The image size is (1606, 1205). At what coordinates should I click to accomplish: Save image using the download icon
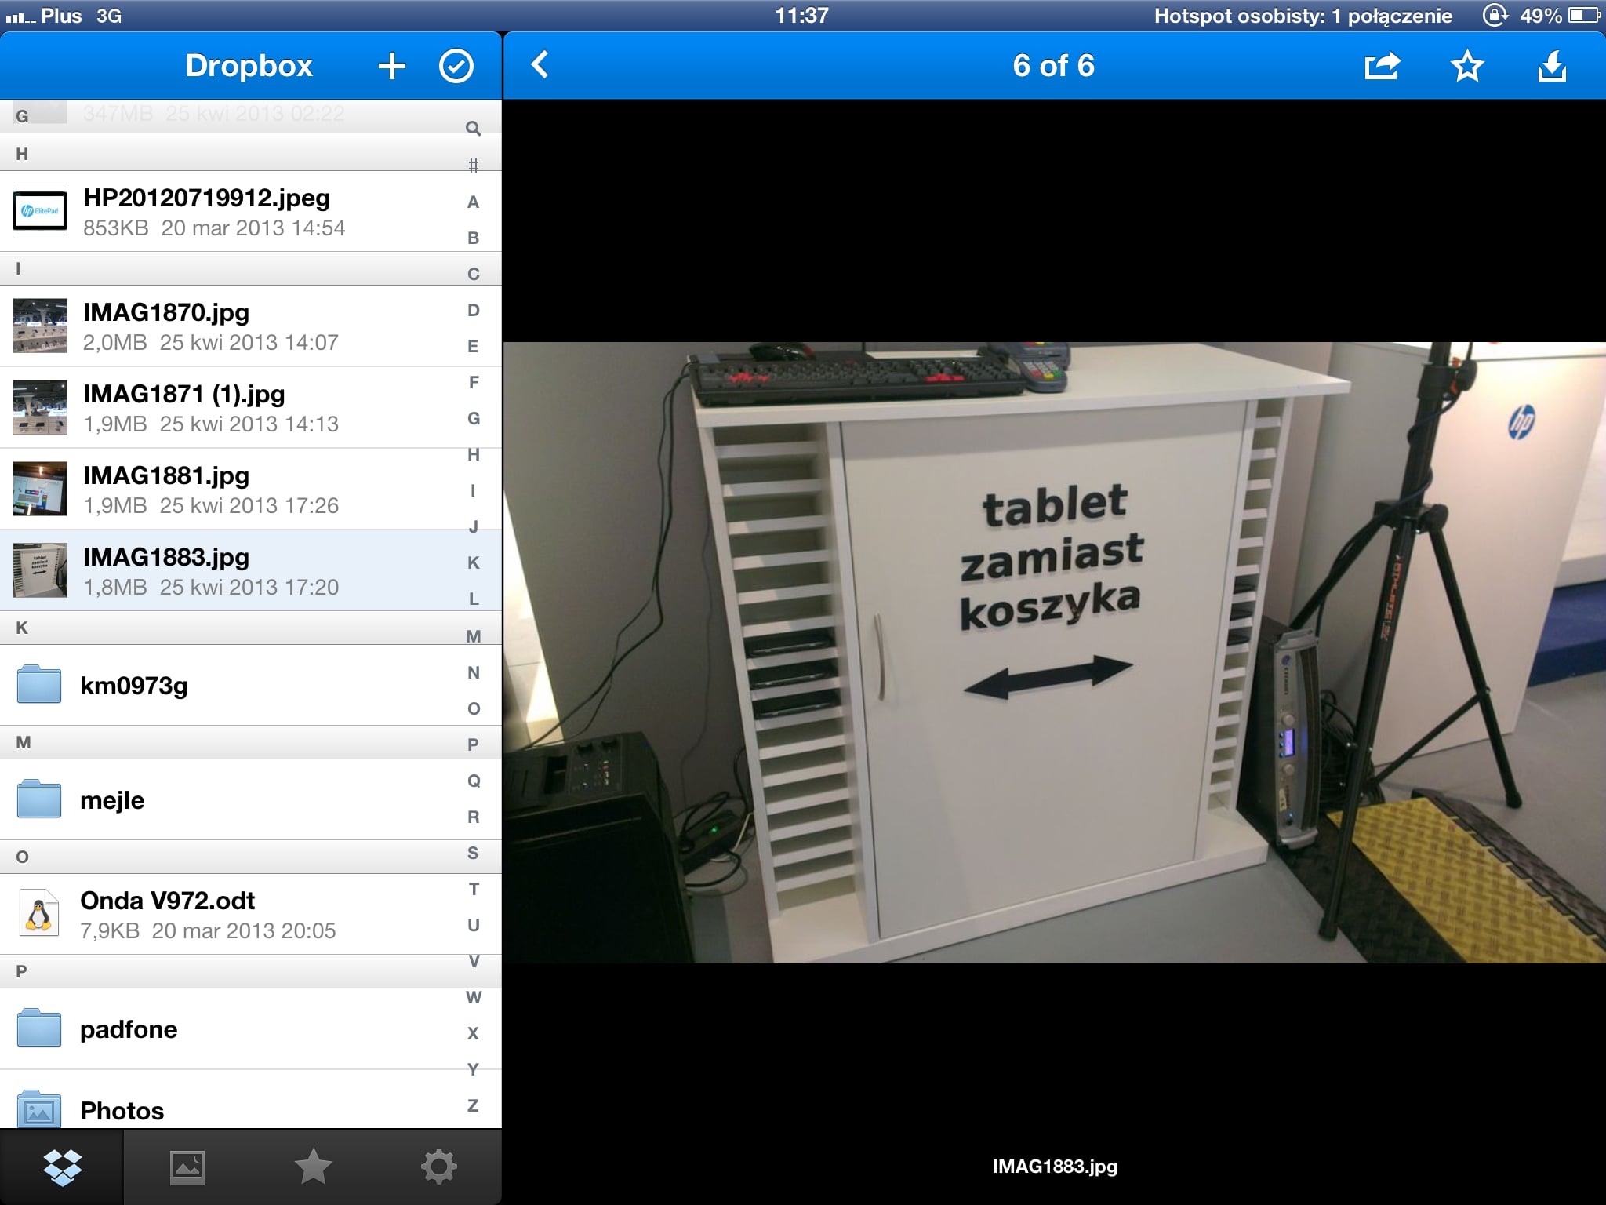point(1552,66)
